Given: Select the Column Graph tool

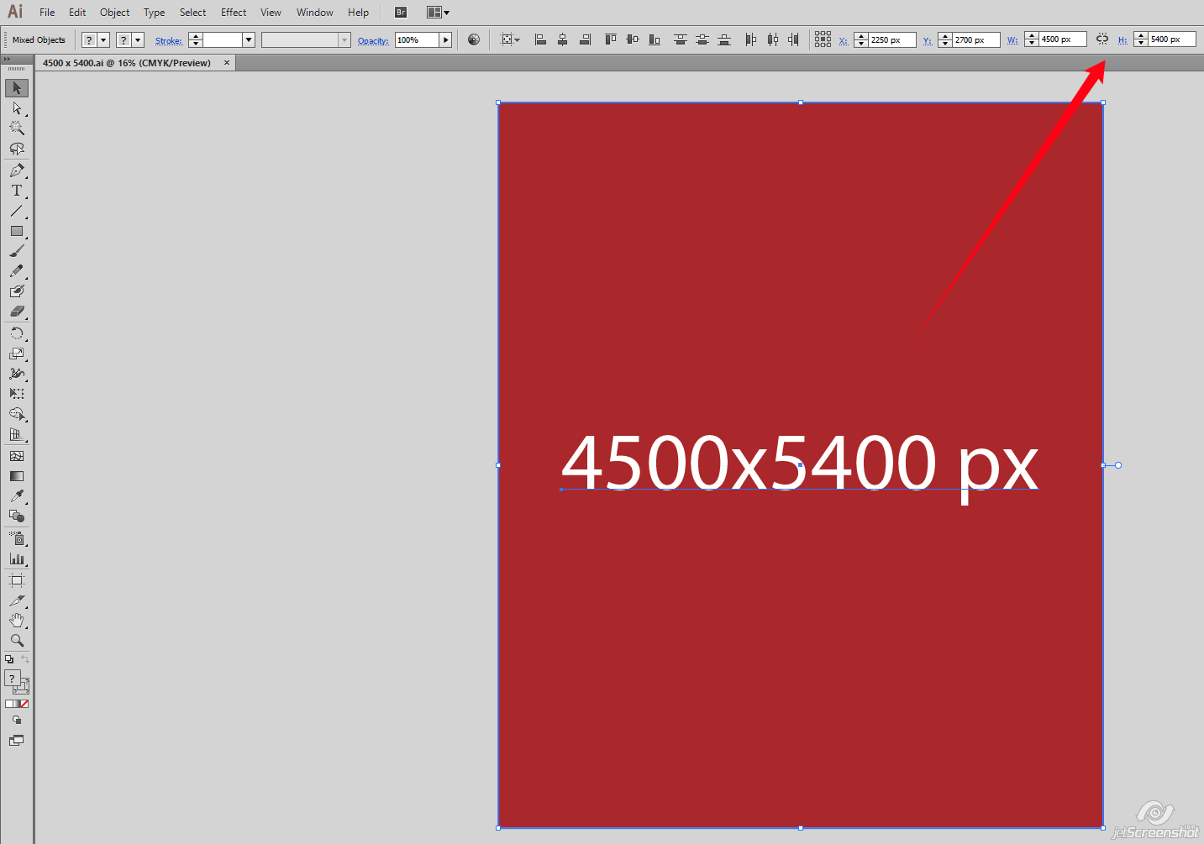Looking at the screenshot, I should point(17,558).
